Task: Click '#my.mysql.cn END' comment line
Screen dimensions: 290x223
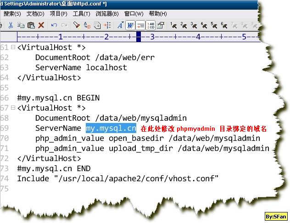Action: [54, 168]
